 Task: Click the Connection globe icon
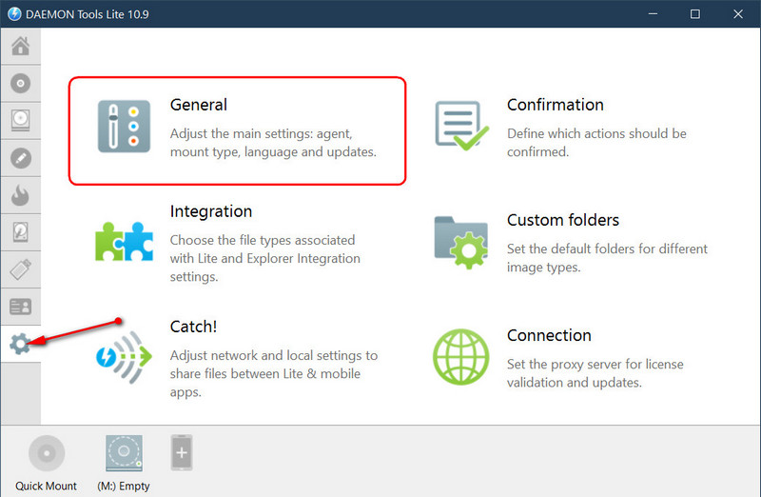461,357
